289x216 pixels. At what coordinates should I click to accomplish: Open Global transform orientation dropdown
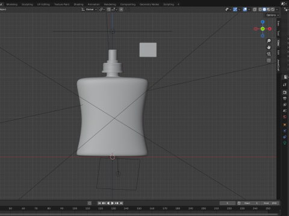coord(89,10)
